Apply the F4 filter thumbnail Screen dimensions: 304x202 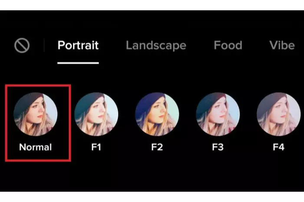coord(279,114)
